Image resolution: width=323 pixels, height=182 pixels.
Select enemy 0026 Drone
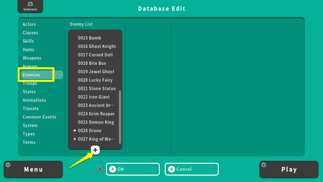click(90, 131)
